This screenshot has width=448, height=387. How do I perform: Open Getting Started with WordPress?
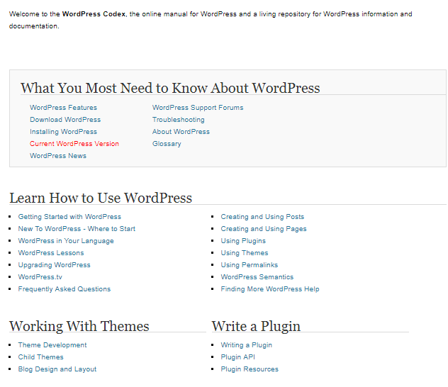69,217
